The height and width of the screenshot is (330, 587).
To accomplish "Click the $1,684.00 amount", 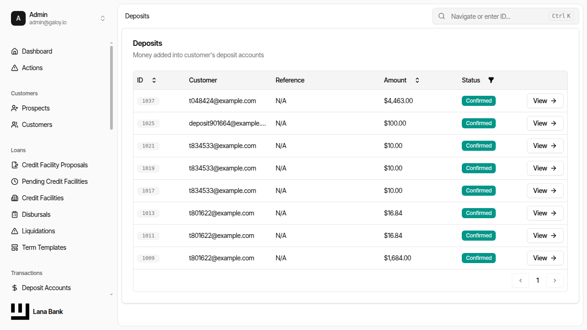I will coord(397,258).
